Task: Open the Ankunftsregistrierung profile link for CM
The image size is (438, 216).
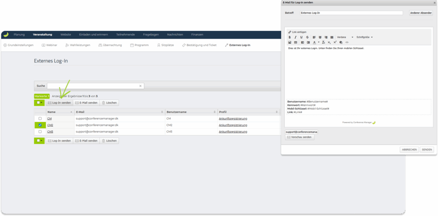Action: pyautogui.click(x=233, y=118)
